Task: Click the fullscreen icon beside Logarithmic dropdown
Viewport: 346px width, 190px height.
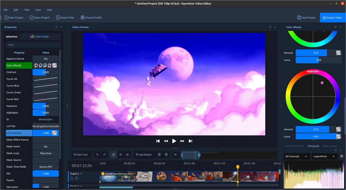Action: tap(342, 156)
